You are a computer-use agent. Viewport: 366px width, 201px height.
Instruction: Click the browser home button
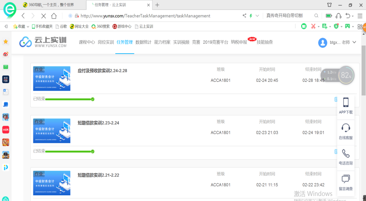pos(54,16)
